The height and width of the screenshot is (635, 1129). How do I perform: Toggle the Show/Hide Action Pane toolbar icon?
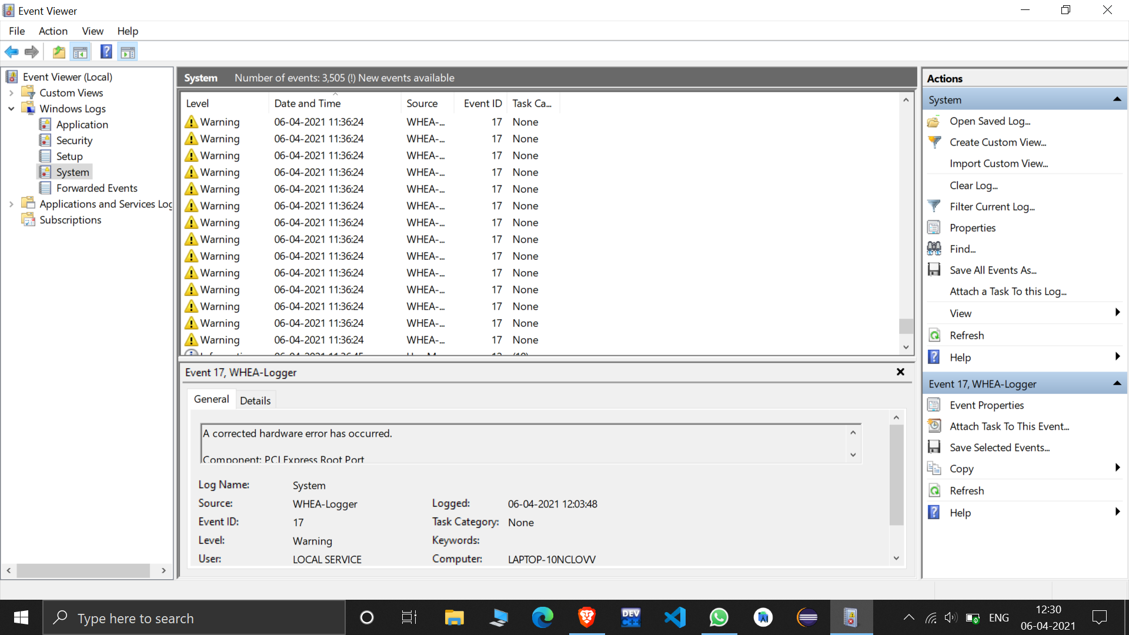(128, 52)
